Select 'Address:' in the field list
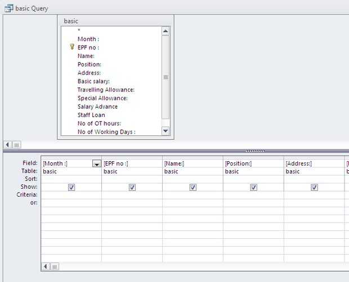The image size is (349, 282). 89,73
